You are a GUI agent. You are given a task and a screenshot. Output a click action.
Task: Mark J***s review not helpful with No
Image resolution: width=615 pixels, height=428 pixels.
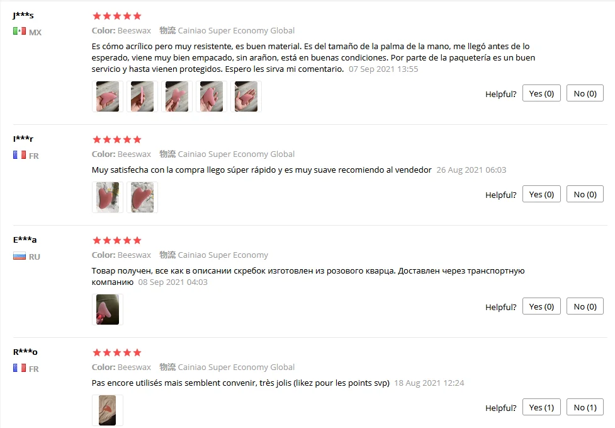585,93
